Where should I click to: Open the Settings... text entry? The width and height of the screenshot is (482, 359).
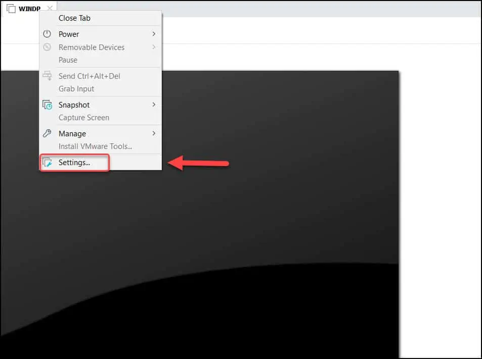[x=74, y=163]
